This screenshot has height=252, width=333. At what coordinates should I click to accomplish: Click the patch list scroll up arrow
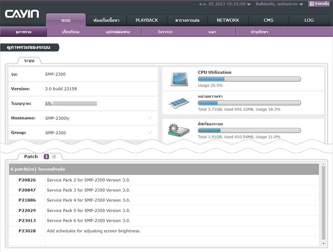323,164
